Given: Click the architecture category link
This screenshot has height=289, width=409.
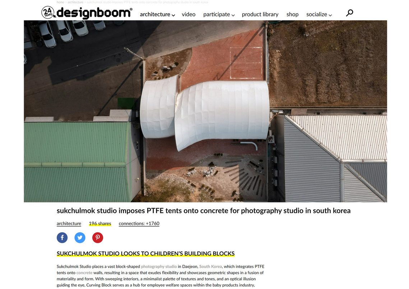Looking at the screenshot, I should pos(69,224).
